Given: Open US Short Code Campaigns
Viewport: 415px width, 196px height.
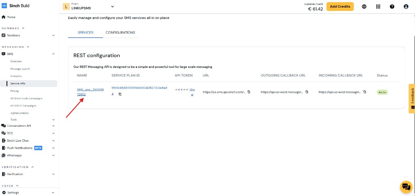Looking at the screenshot, I should (26, 98).
